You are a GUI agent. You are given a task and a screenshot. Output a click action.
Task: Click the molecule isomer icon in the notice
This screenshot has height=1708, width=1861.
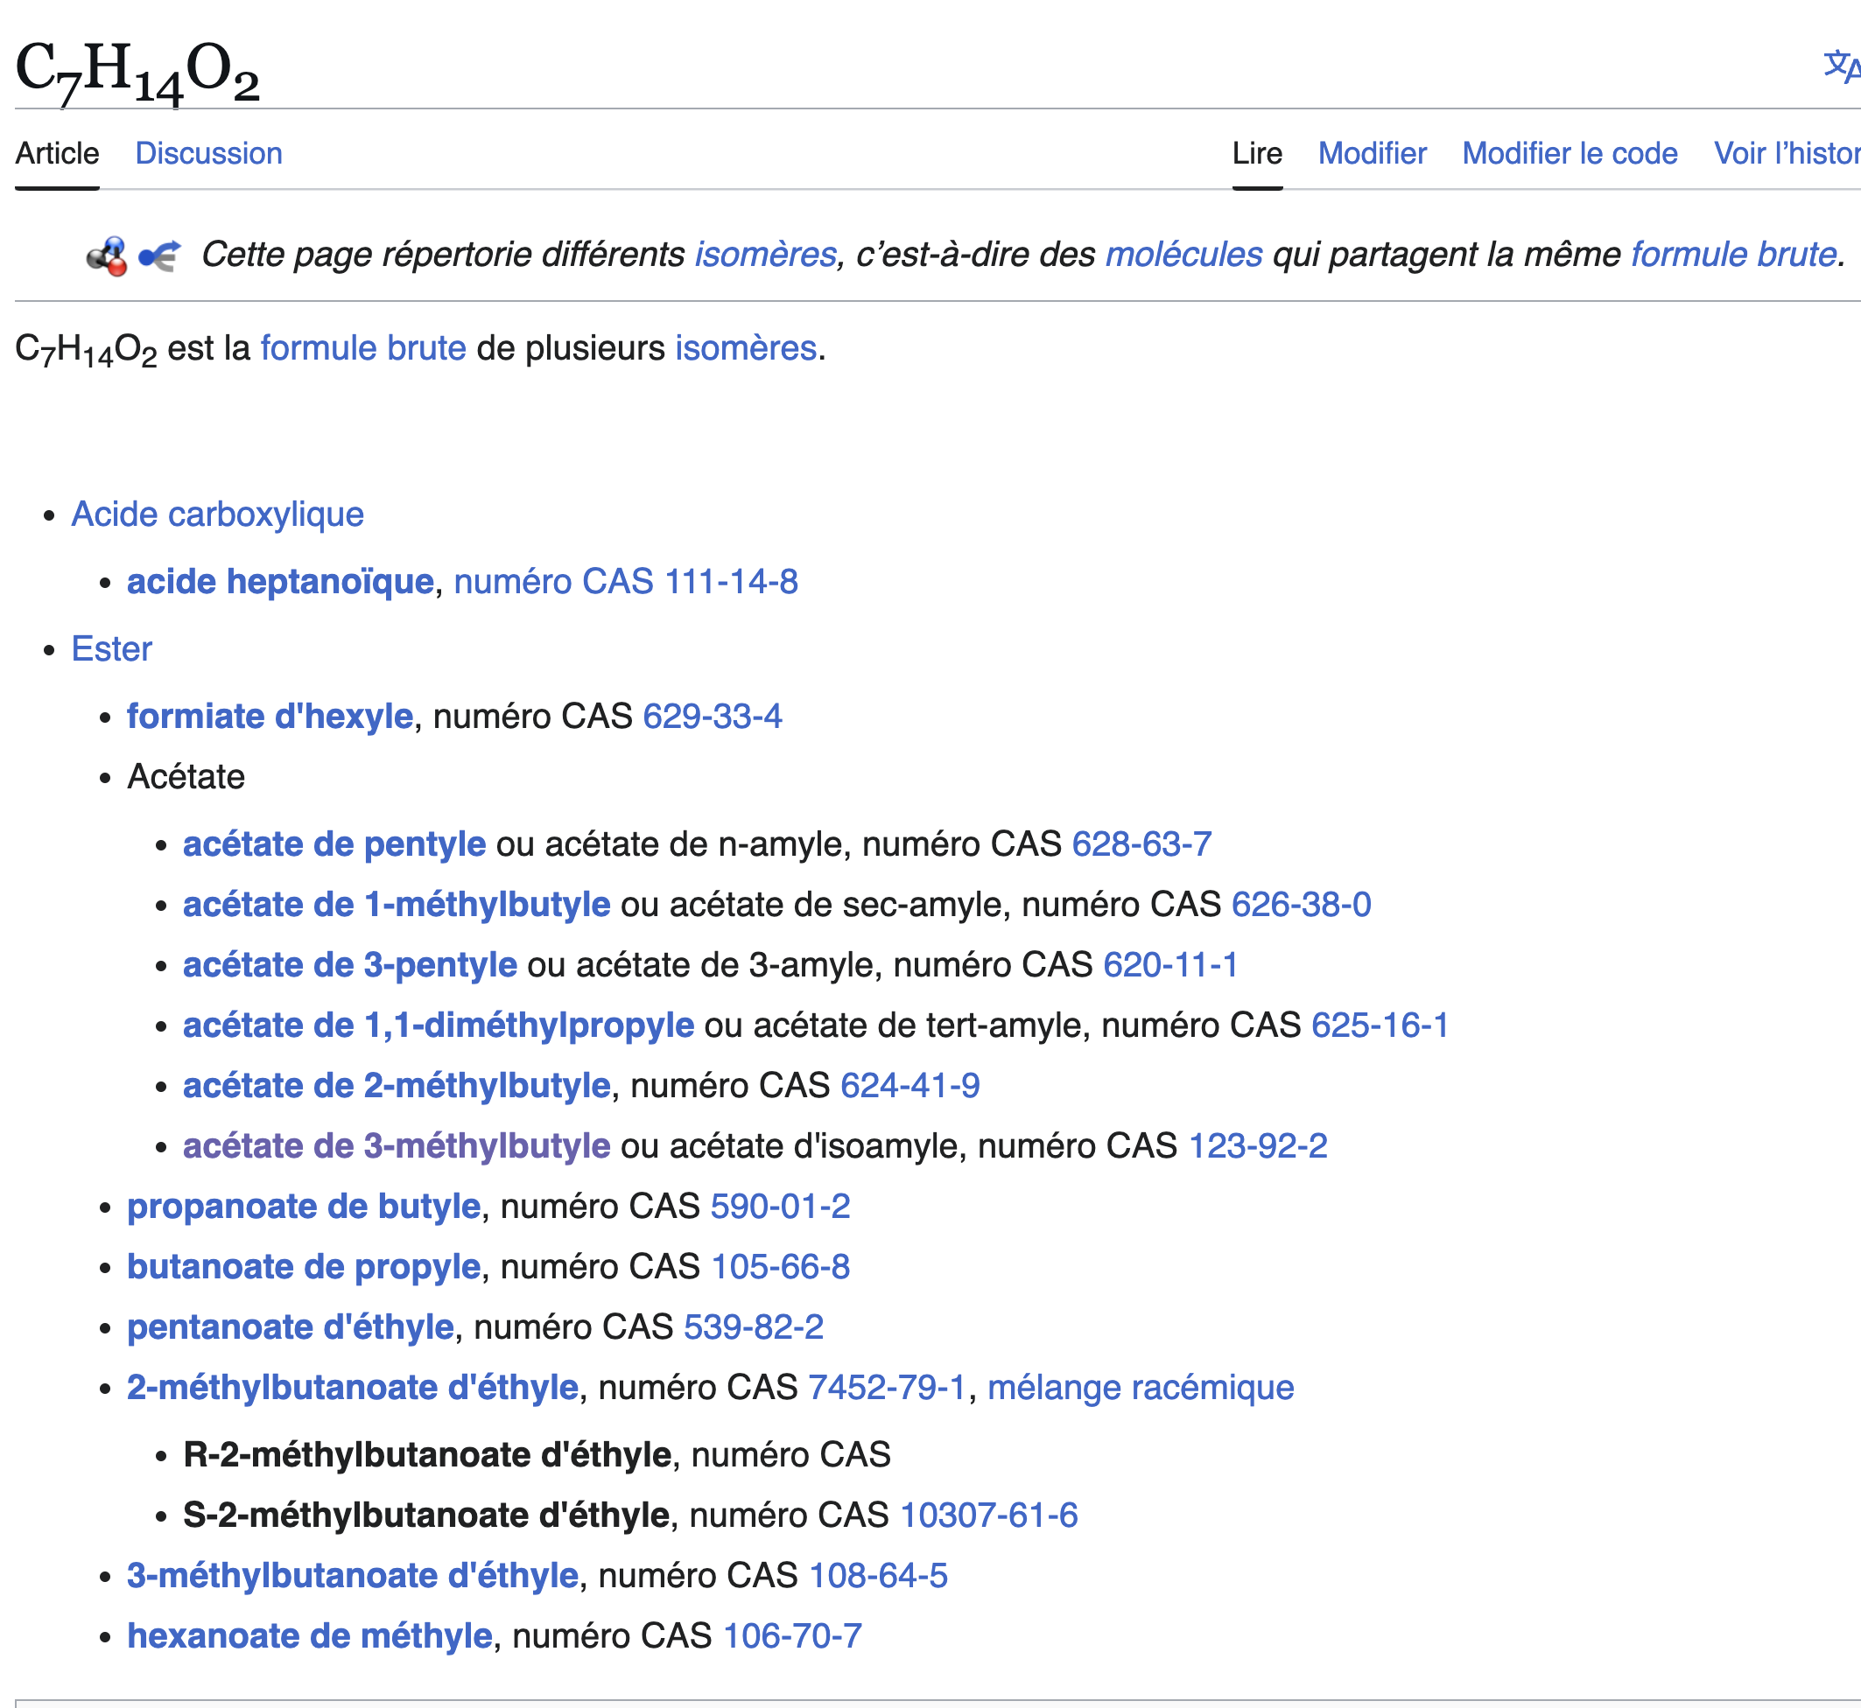(108, 256)
